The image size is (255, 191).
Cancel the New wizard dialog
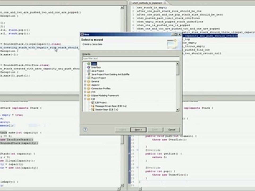(x=172, y=130)
